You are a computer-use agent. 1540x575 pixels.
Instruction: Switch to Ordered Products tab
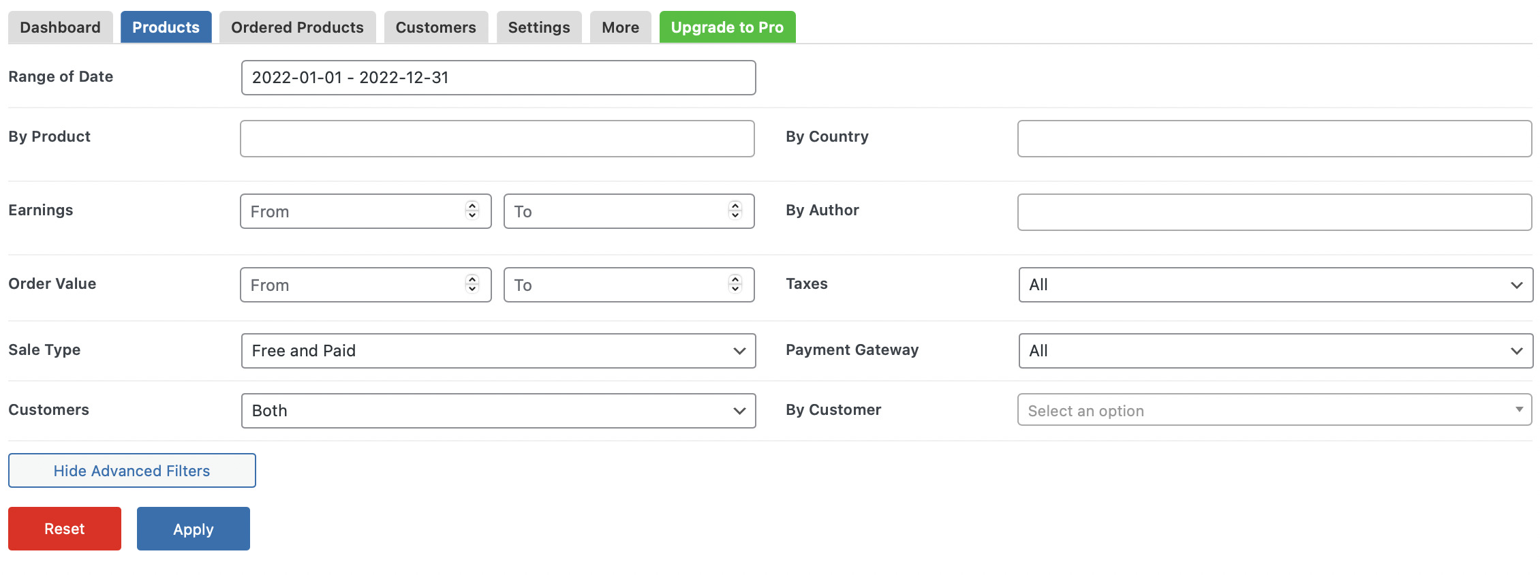tap(297, 27)
